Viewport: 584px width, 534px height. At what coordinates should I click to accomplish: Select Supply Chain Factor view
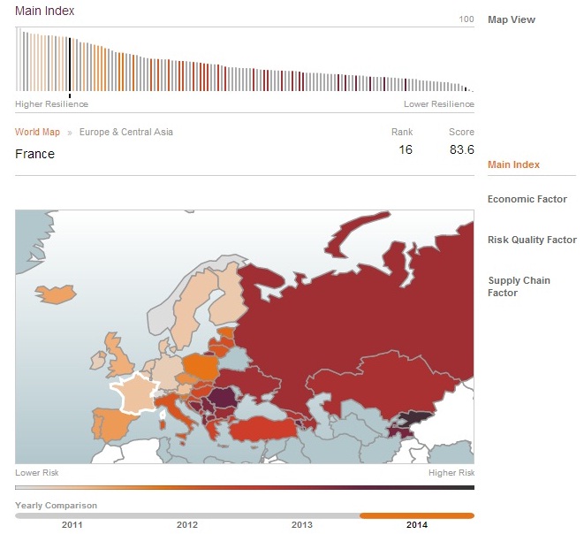pos(519,286)
